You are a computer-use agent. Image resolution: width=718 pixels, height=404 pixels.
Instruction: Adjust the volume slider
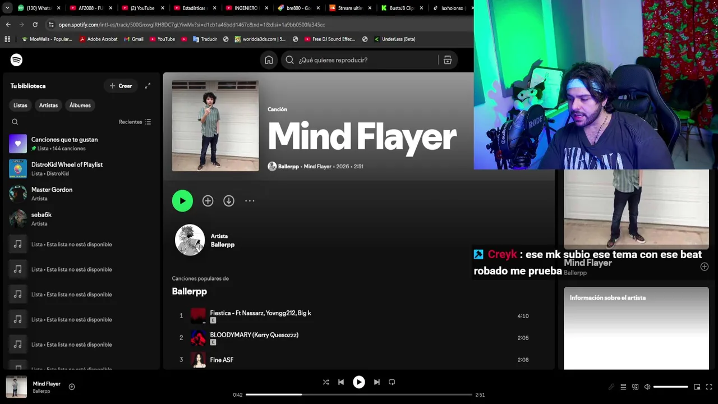(x=670, y=387)
